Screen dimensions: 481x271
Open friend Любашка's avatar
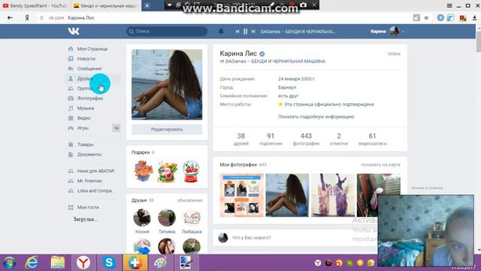(x=192, y=218)
